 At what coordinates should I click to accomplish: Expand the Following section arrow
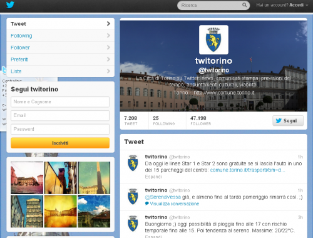108,36
